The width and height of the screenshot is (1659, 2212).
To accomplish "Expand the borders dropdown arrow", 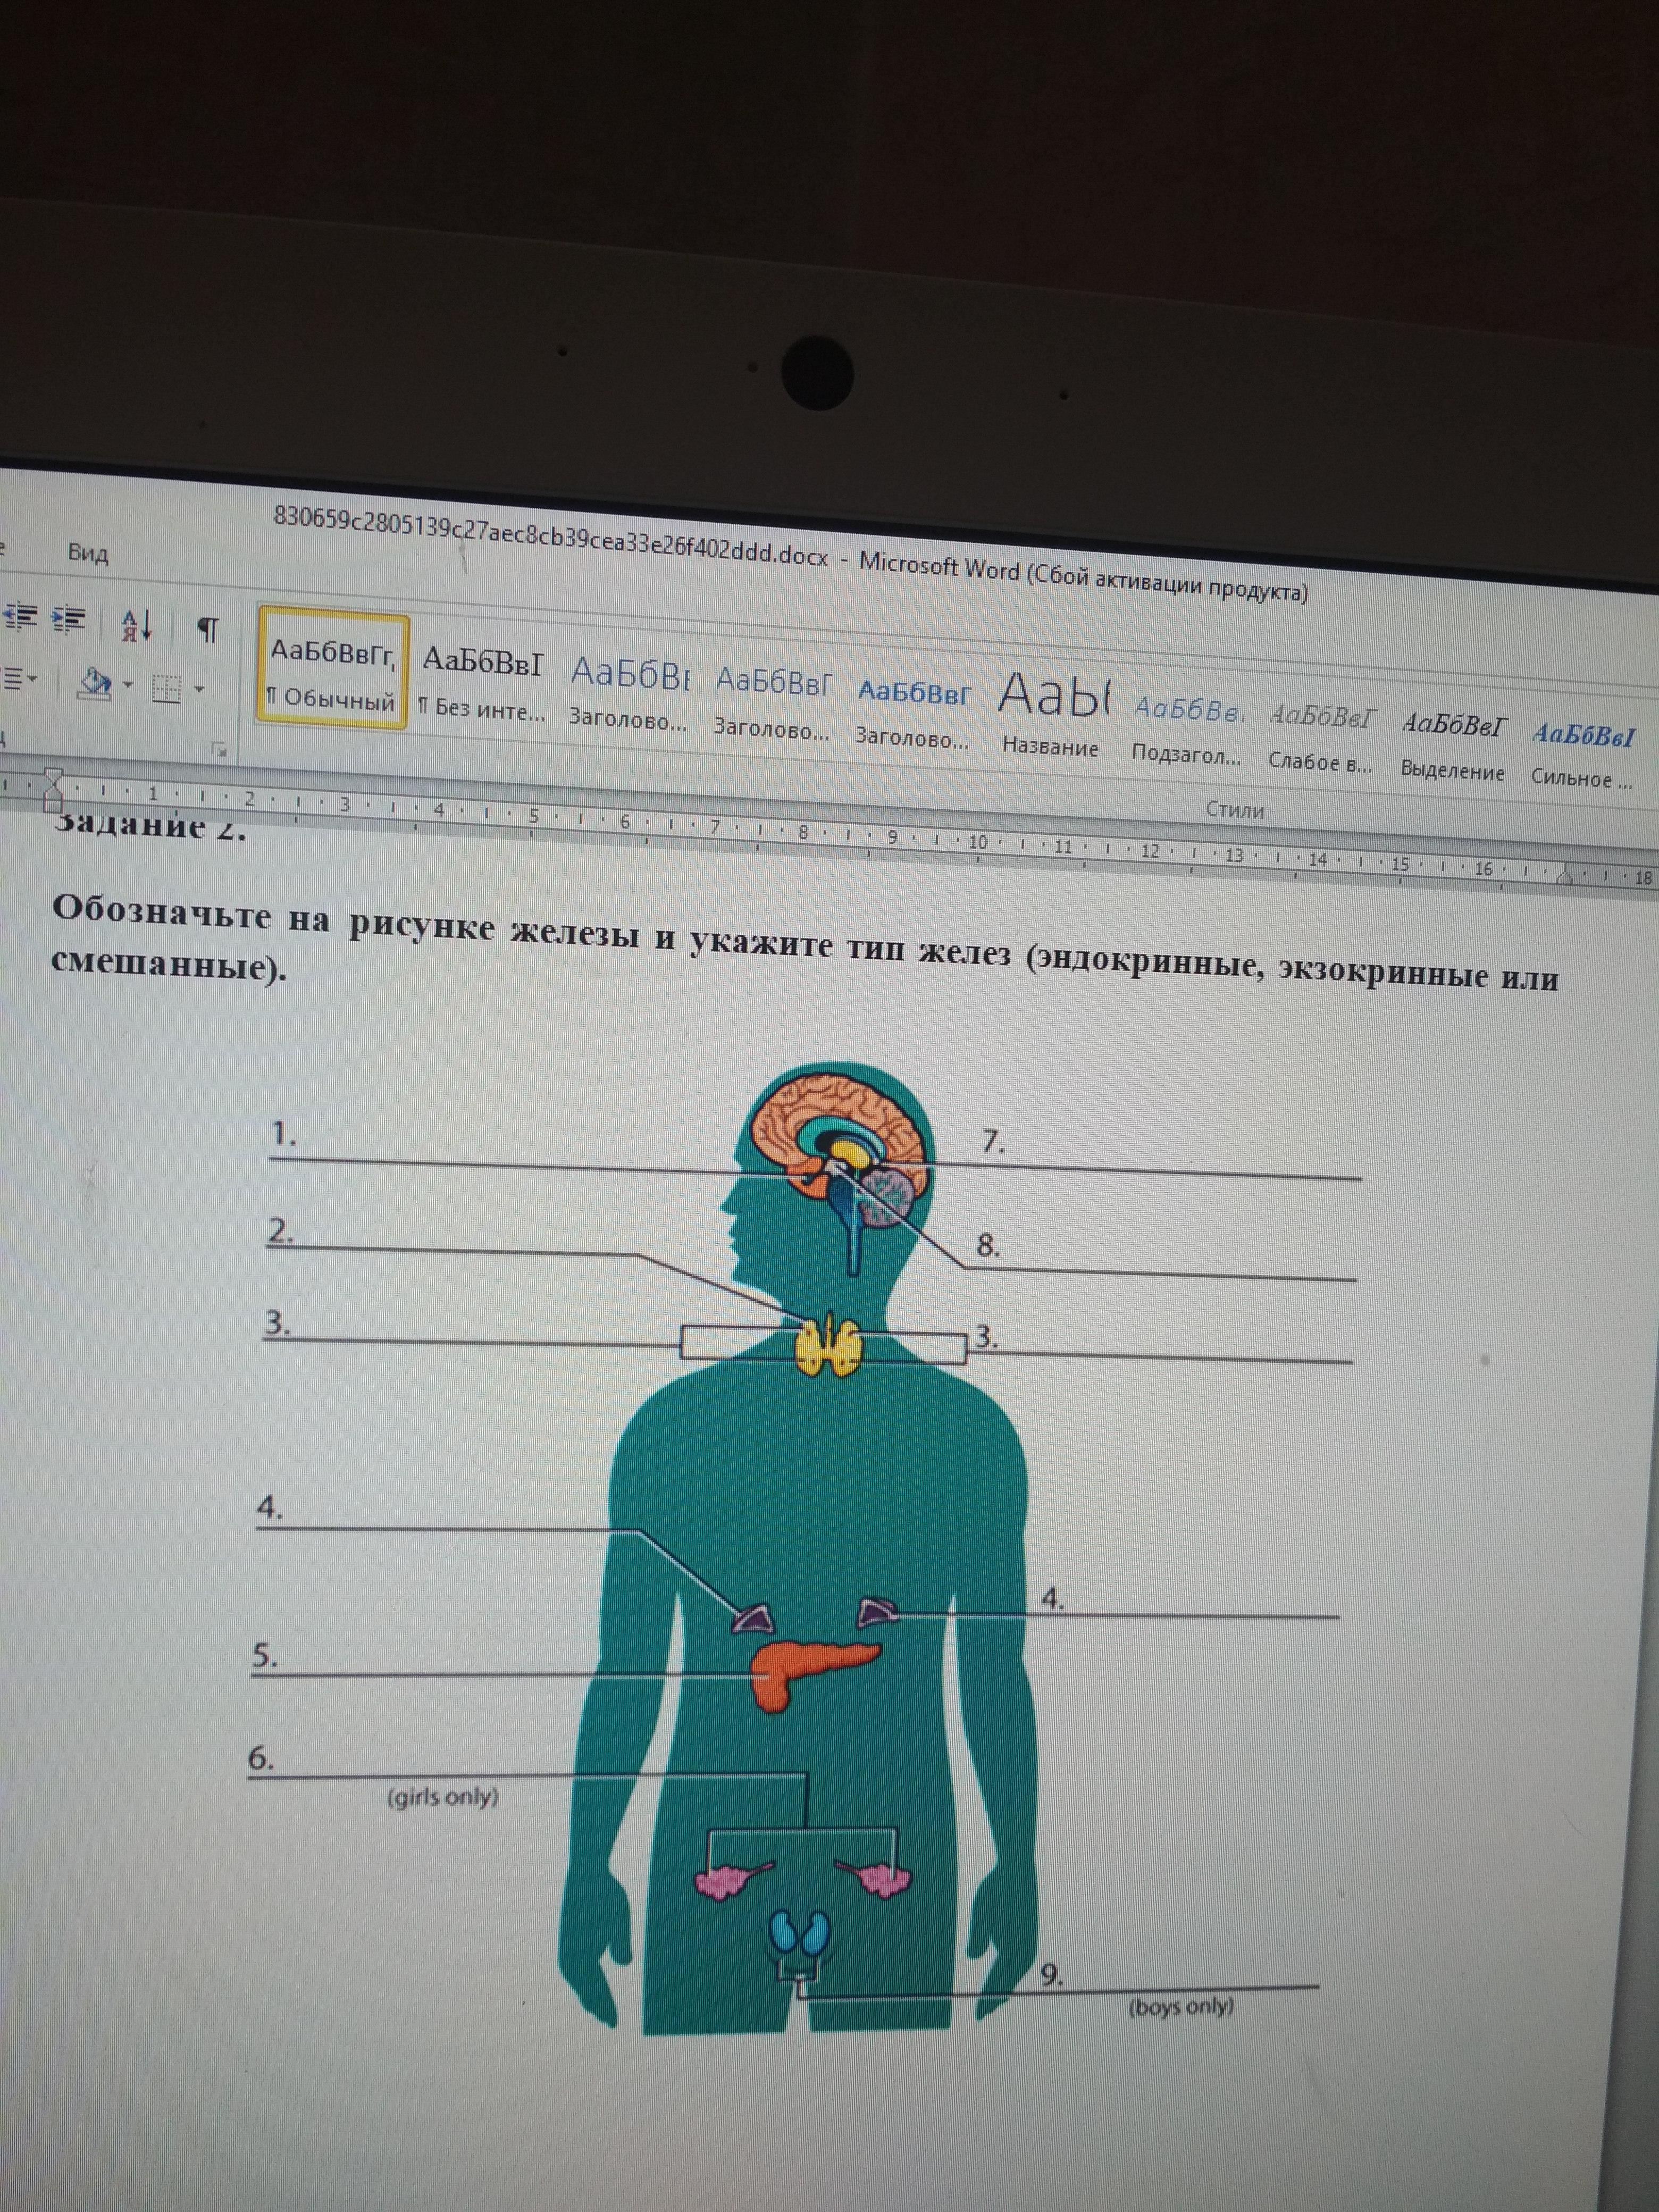I will pos(199,689).
